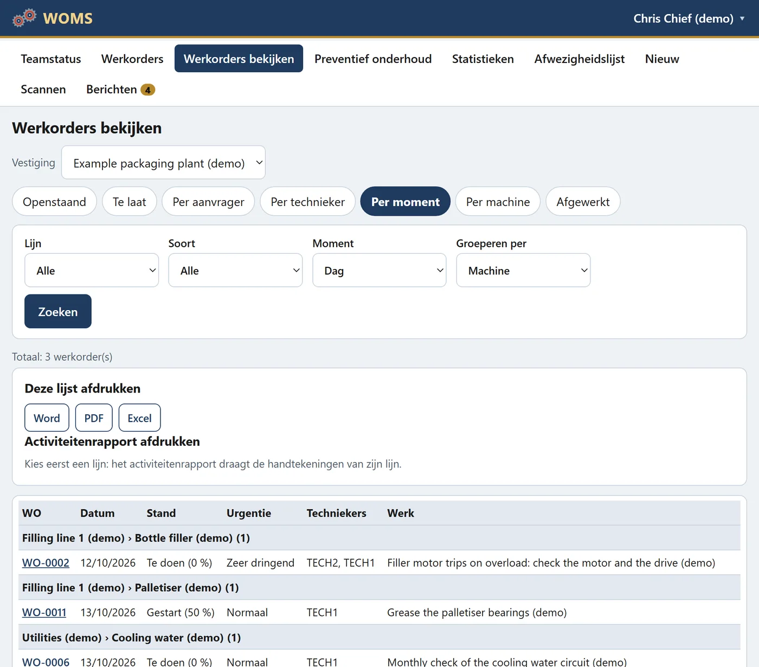The image size is (759, 667).
Task: Switch to Per aanvrager view
Action: (208, 202)
